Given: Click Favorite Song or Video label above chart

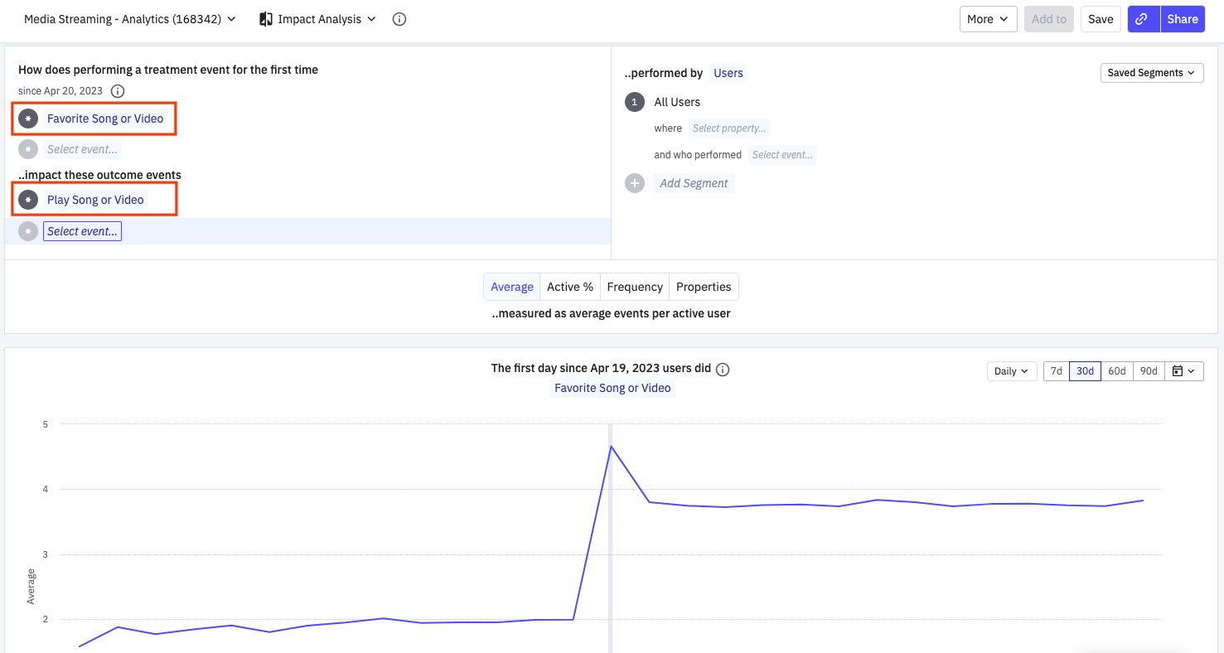Looking at the screenshot, I should pyautogui.click(x=612, y=388).
